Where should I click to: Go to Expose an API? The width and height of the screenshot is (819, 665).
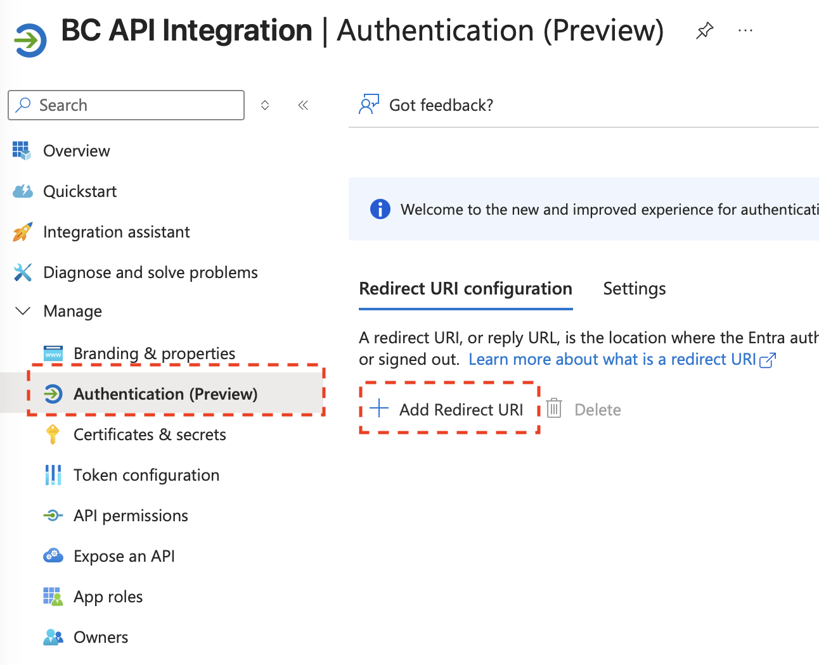coord(124,556)
